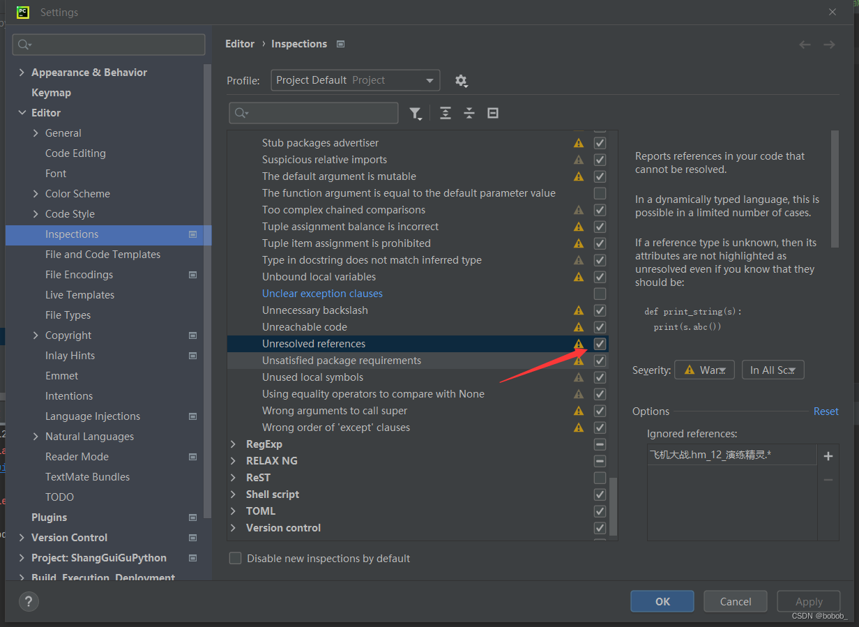Click project-level icon beside Inspections breadcrumb
Viewport: 859px width, 627px height.
(340, 44)
